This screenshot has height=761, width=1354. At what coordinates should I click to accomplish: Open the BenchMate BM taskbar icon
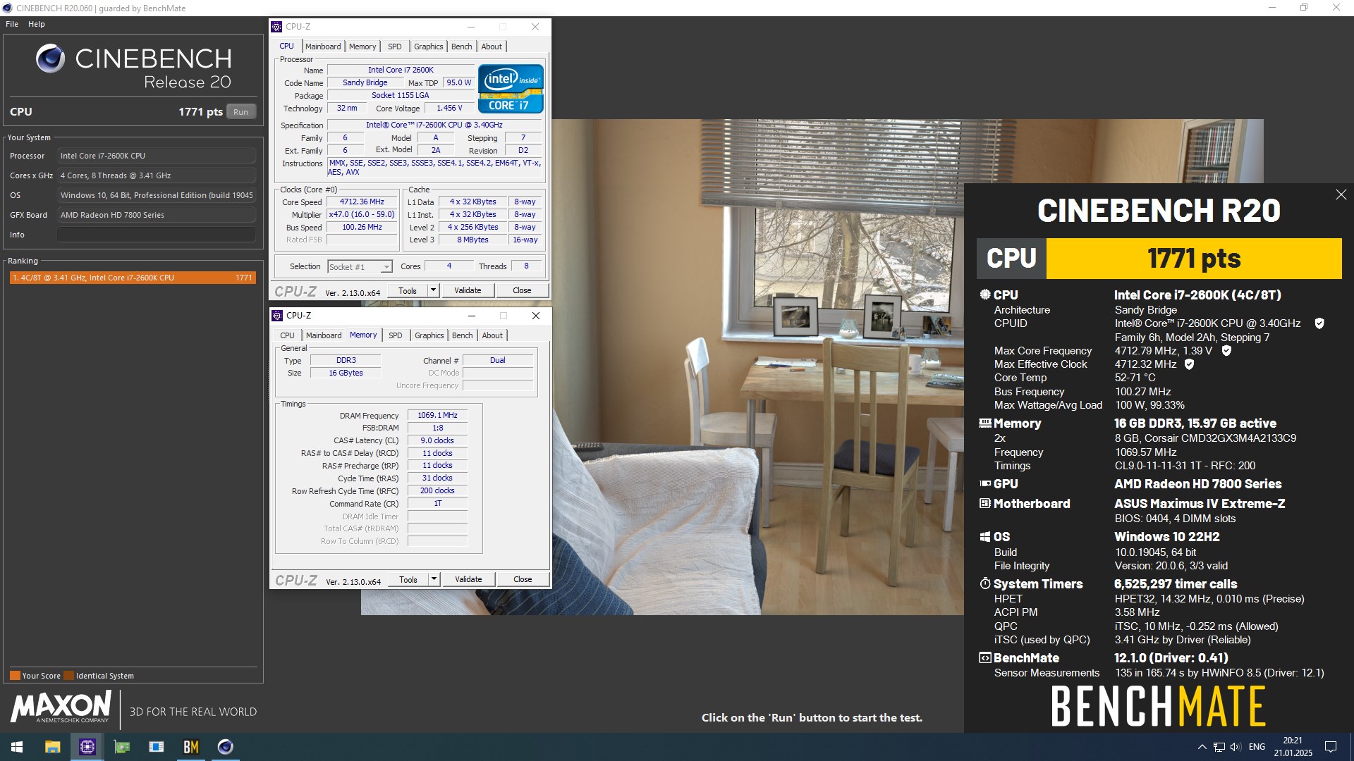(190, 747)
